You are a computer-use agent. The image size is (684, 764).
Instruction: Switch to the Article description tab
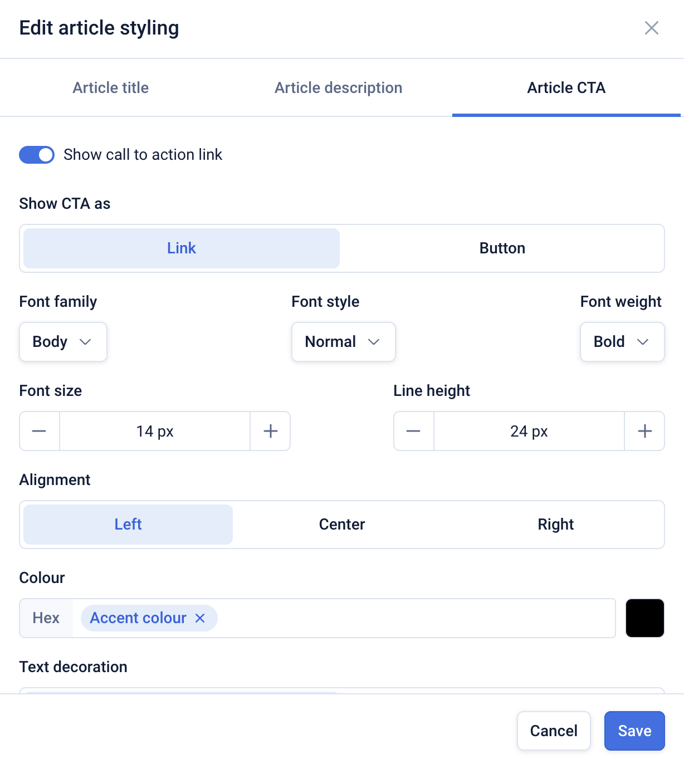point(338,88)
